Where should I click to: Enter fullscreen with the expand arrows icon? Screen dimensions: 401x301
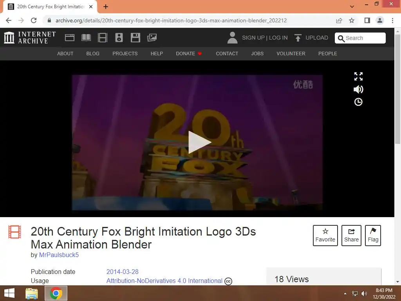[358, 76]
